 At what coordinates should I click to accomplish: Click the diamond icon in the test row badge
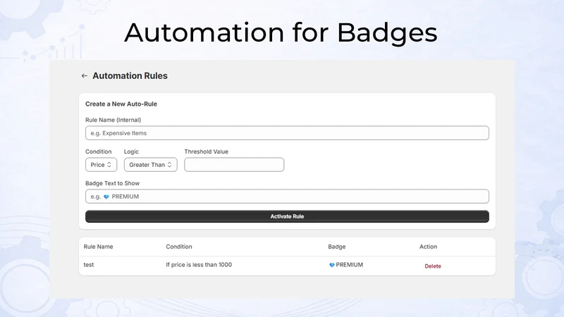pyautogui.click(x=332, y=265)
